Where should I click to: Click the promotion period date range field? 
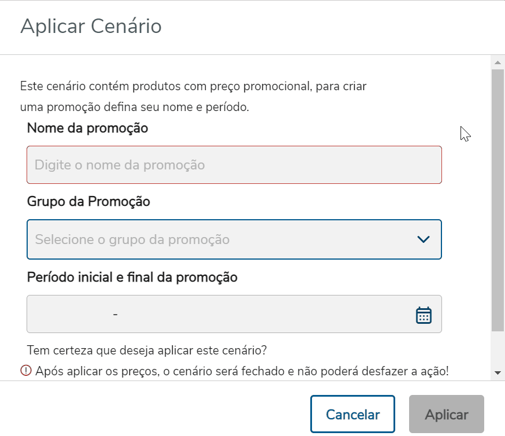[x=220, y=315]
